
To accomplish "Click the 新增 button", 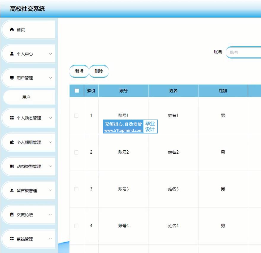I will [79, 71].
